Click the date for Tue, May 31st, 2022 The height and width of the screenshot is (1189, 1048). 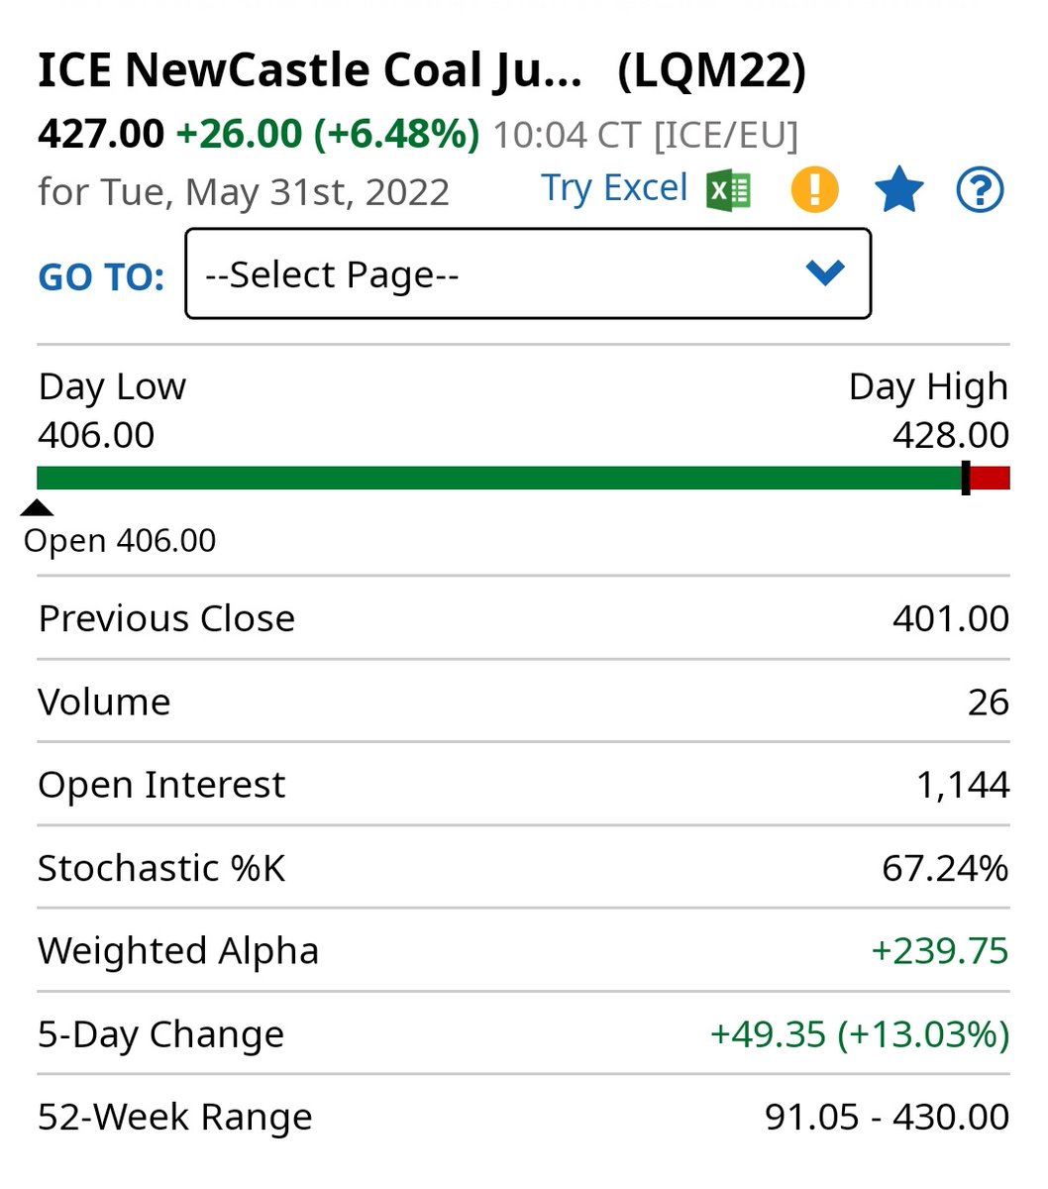244,191
